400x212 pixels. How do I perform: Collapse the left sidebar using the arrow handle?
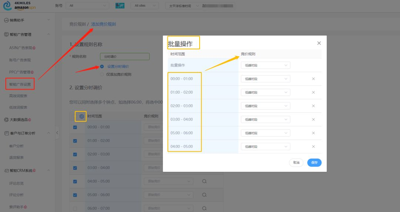pos(57,133)
